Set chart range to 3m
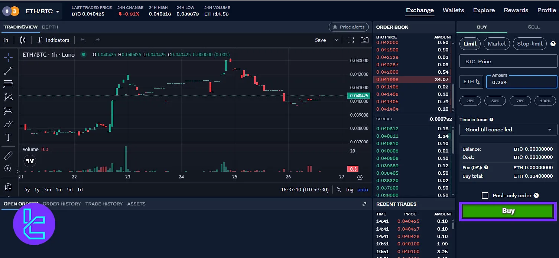Viewport: 559px width, 258px height. pyautogui.click(x=48, y=190)
